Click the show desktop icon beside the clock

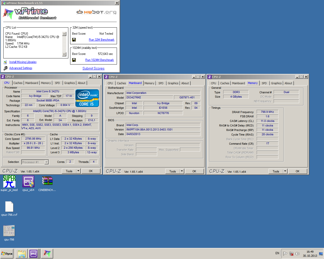point(321,254)
